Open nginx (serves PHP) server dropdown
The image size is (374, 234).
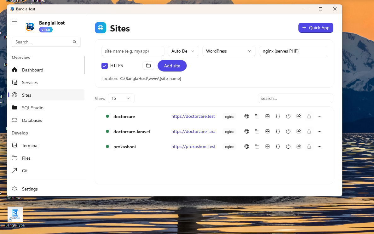[293, 51]
